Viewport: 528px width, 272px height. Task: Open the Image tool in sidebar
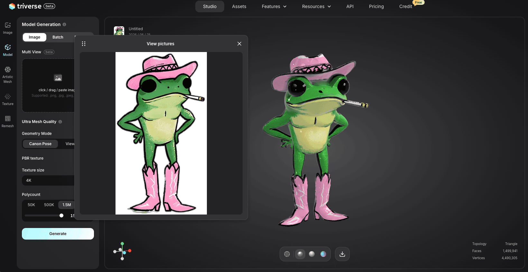(x=8, y=28)
